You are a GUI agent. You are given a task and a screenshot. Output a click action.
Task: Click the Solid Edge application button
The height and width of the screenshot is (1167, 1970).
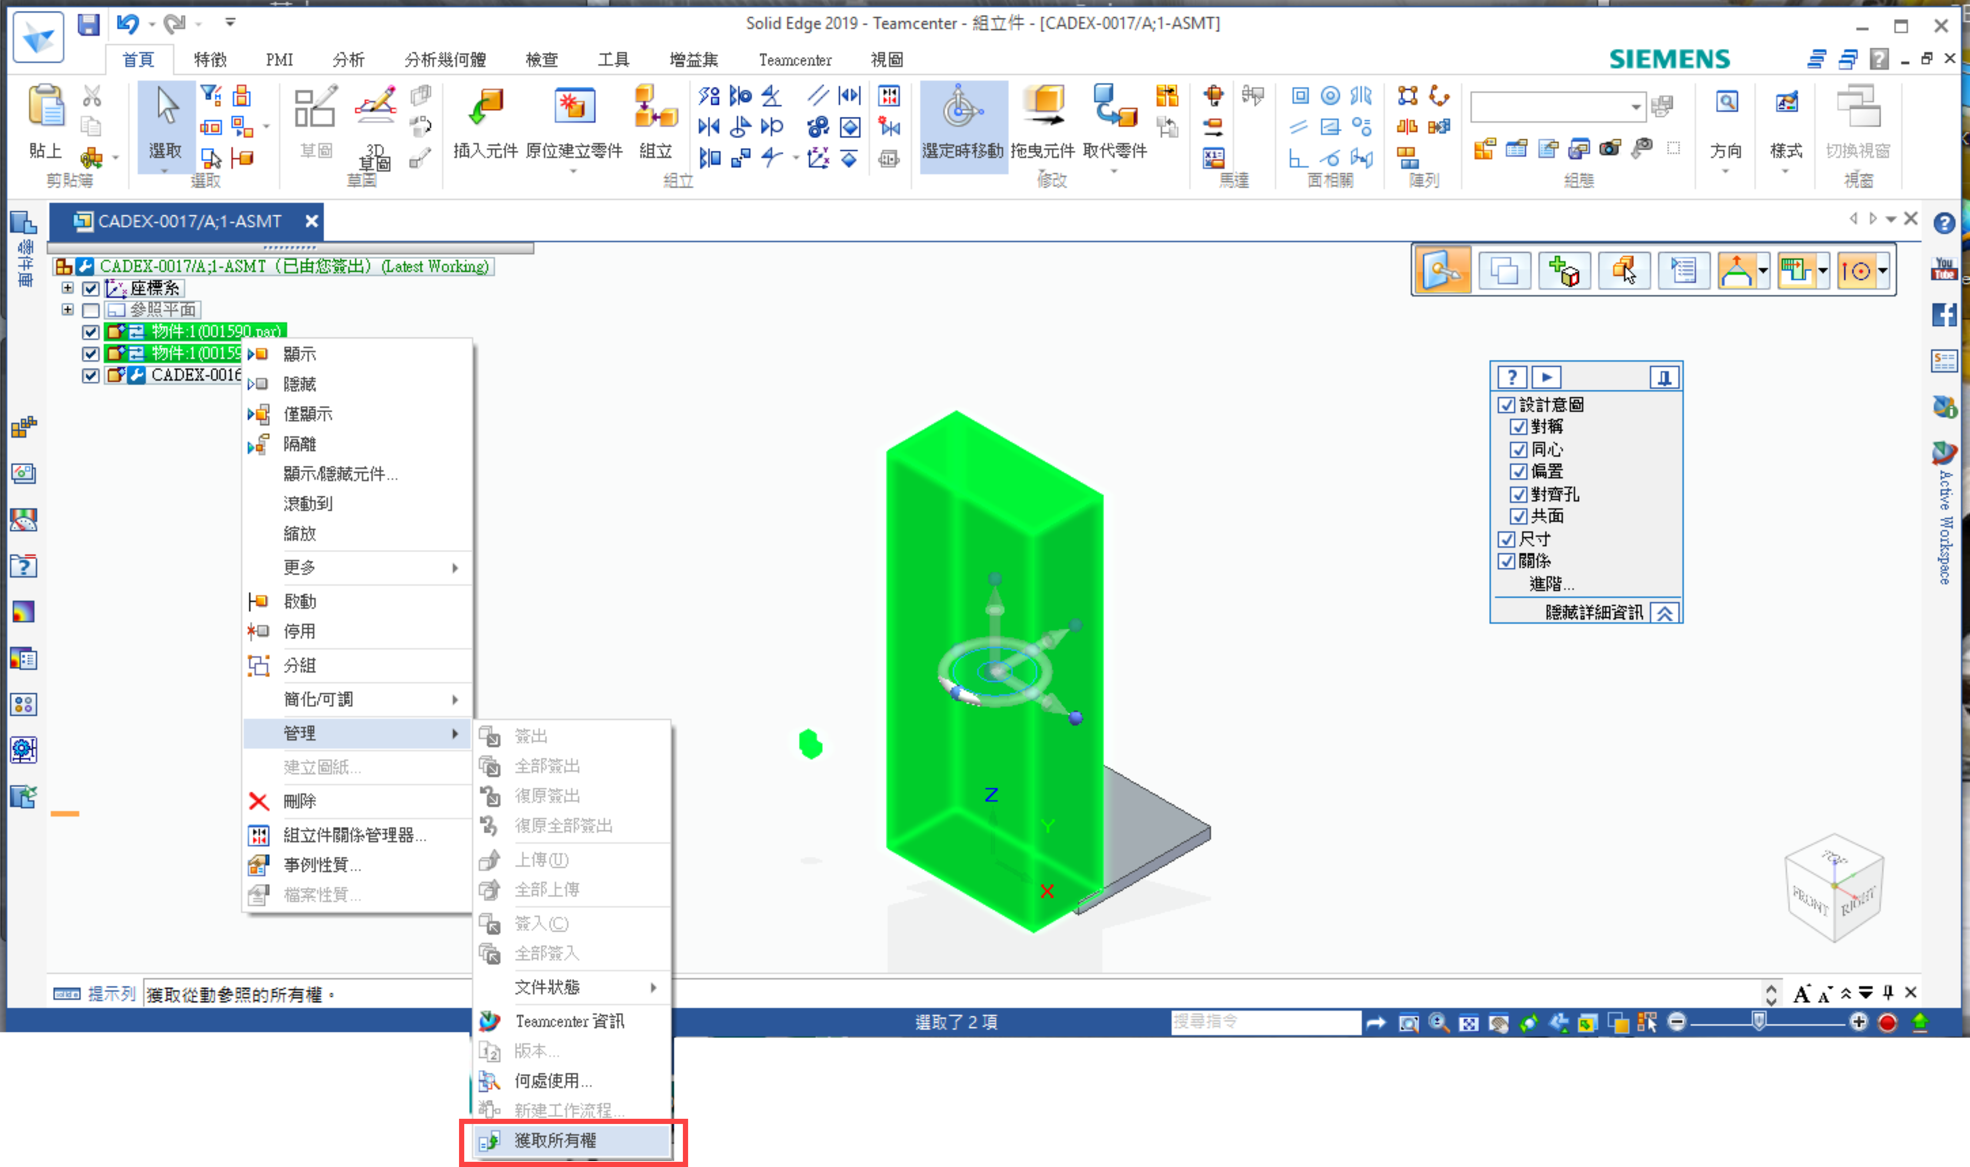38,37
